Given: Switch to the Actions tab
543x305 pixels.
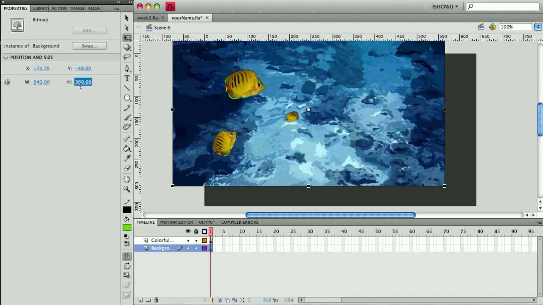Looking at the screenshot, I should 59,8.
